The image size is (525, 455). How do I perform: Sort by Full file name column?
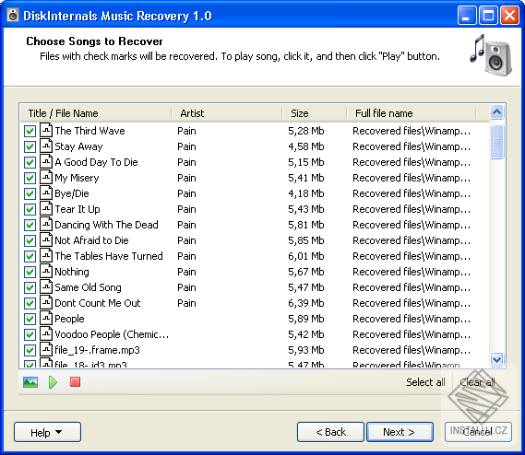[x=412, y=113]
